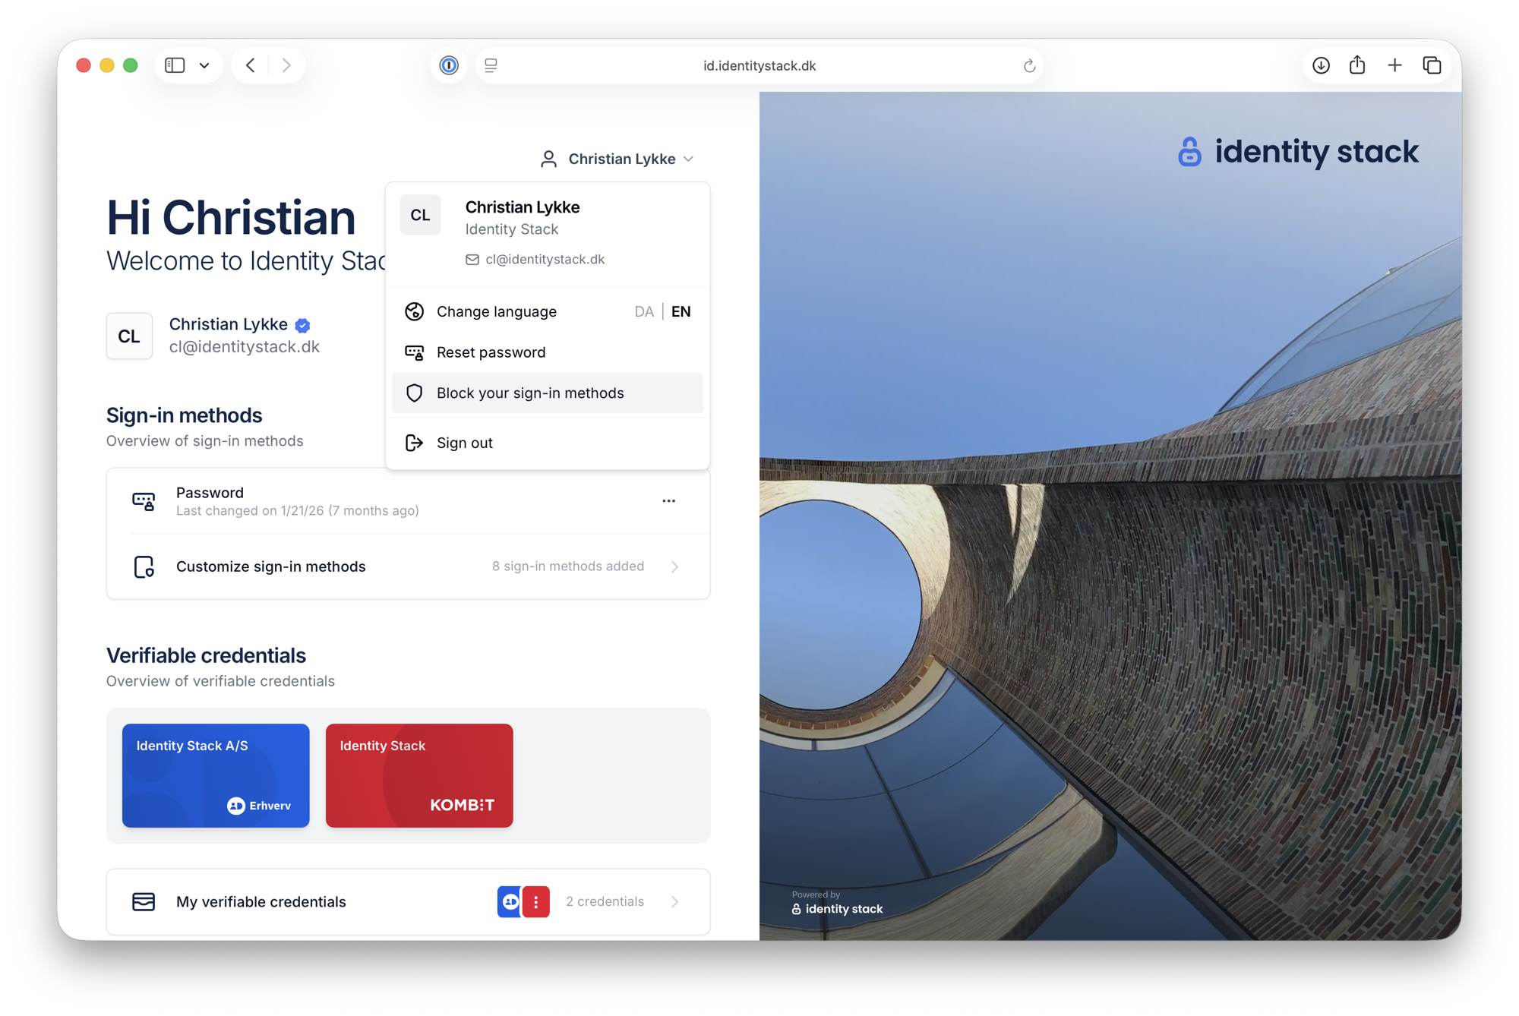Click the Change language globe icon
This screenshot has height=1016, width=1519.
pos(414,311)
